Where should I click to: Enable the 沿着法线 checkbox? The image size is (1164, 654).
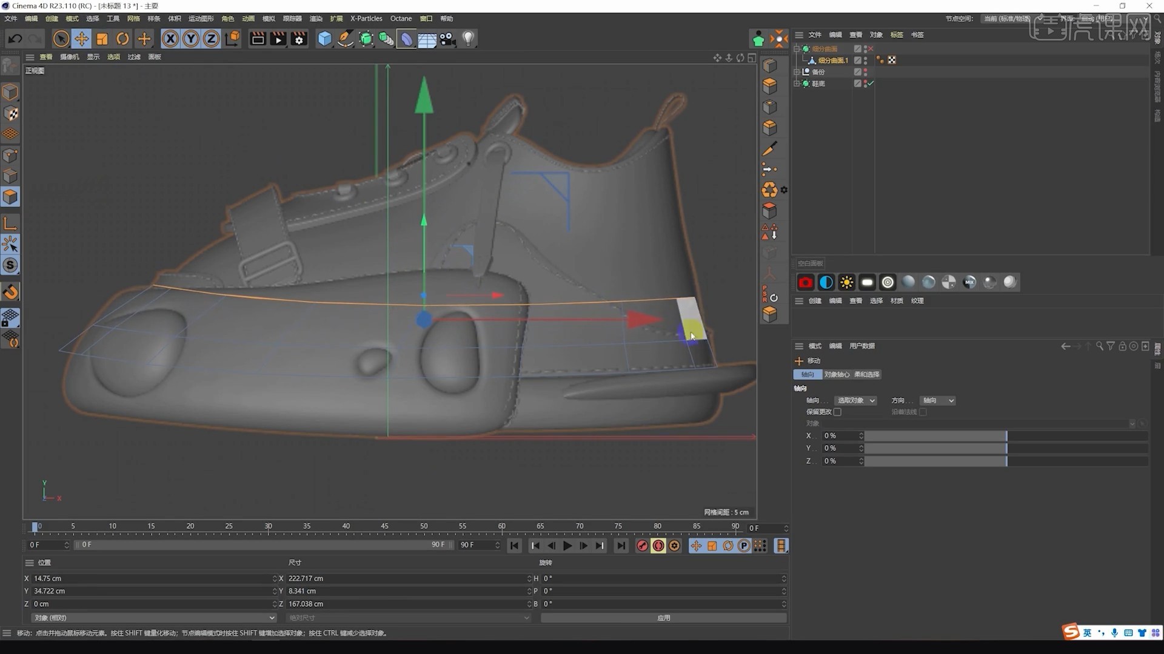click(x=923, y=411)
